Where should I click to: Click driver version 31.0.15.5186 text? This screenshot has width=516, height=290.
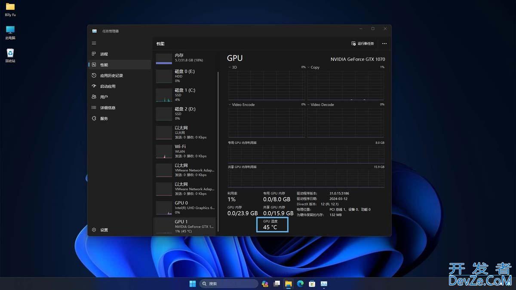coord(339,194)
